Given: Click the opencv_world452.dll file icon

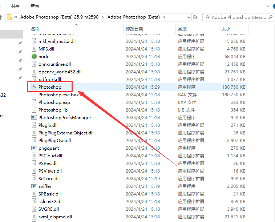Looking at the screenshot, I should tap(34, 72).
